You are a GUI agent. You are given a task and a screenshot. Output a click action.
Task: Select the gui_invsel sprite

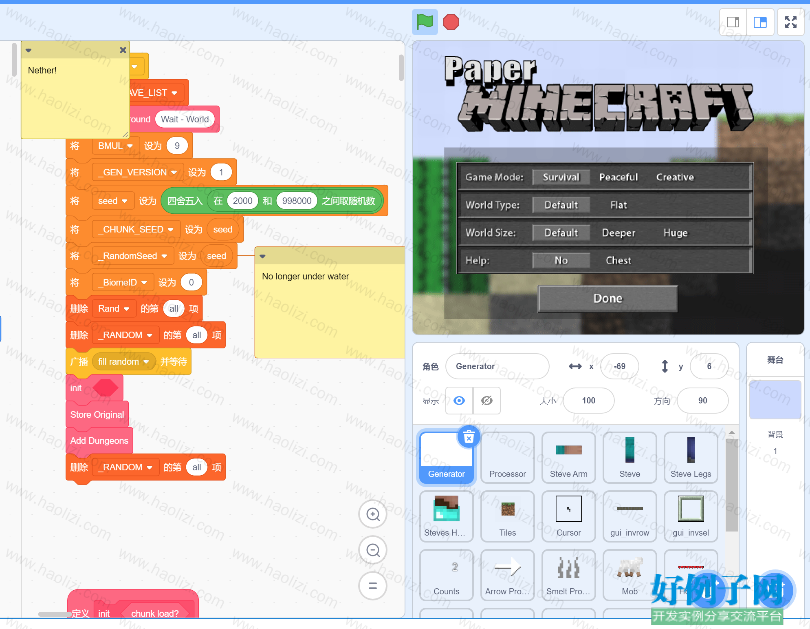691,517
